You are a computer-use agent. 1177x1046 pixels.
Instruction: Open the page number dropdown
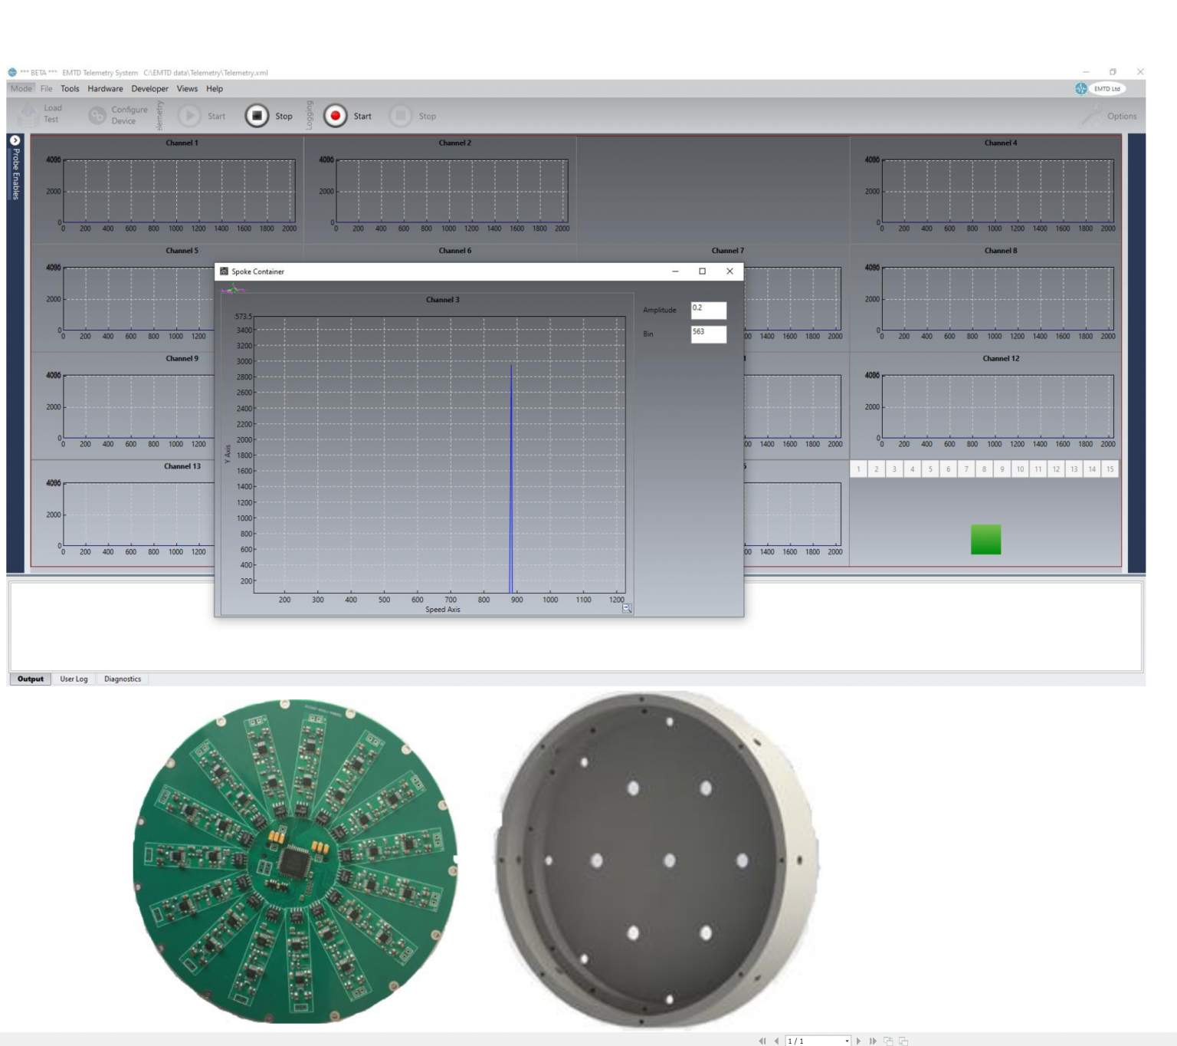coord(847,1041)
